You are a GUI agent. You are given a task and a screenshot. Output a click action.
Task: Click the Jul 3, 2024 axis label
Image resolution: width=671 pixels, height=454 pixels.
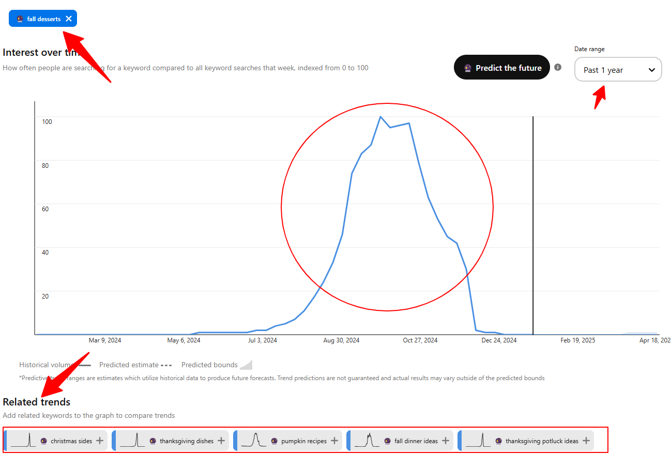[263, 340]
